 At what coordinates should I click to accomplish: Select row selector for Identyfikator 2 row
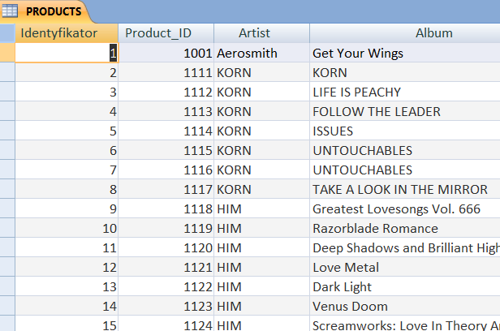(7, 73)
